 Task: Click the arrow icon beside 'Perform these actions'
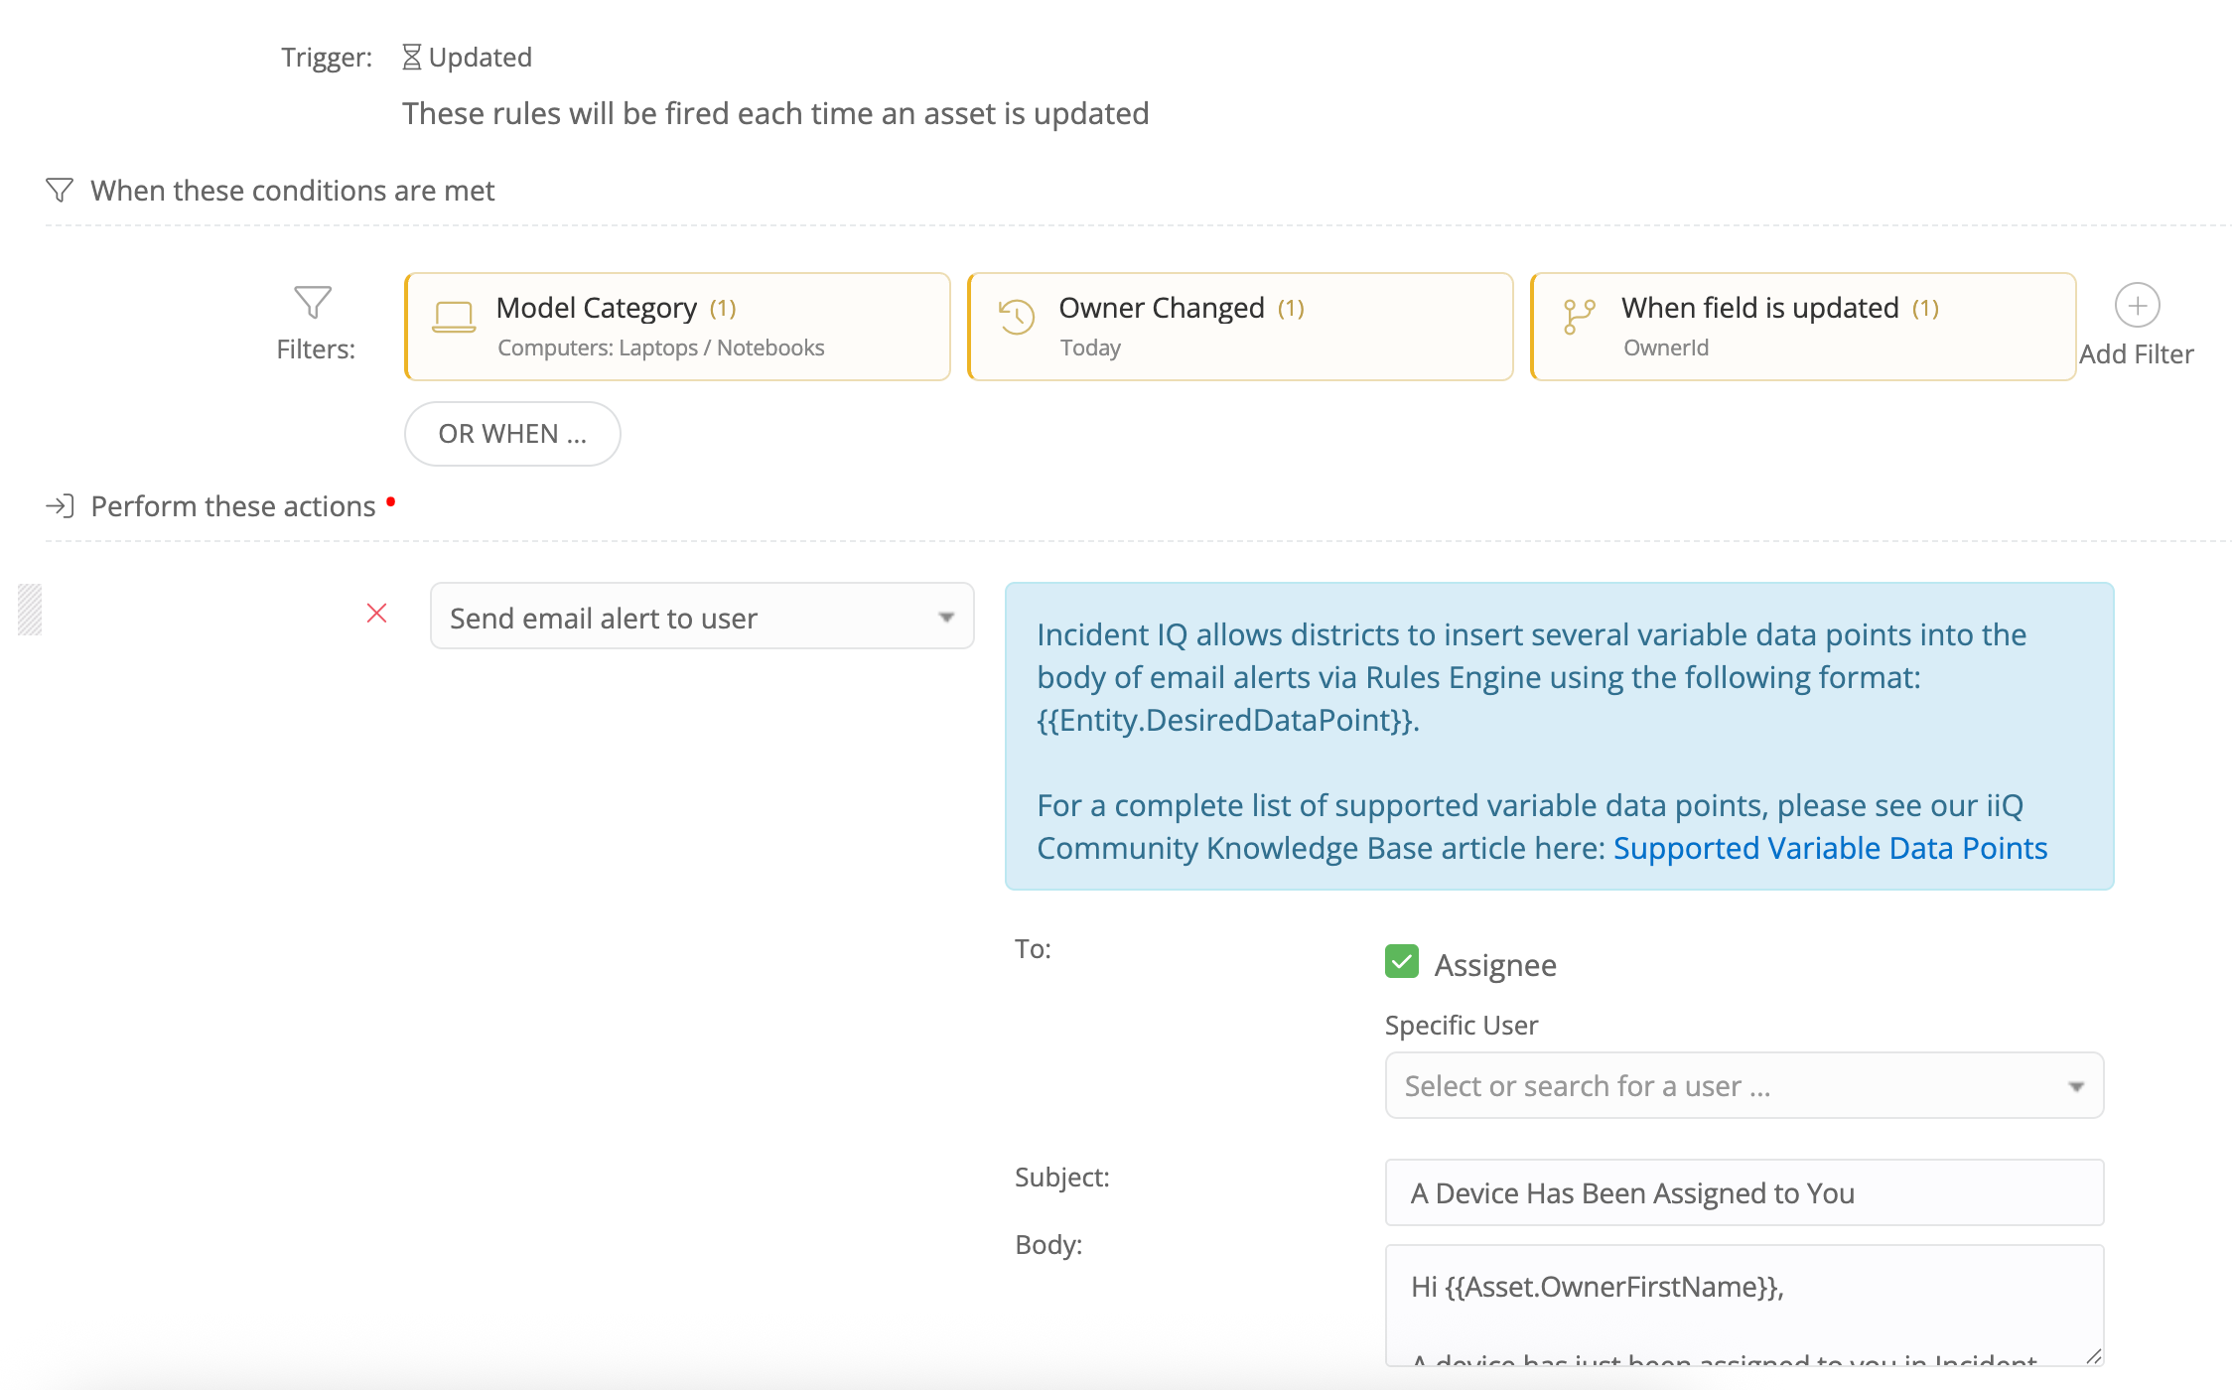click(x=60, y=506)
